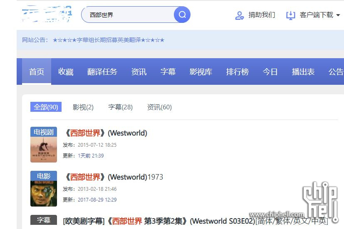Open 翻译任务 in navigation bar

[x=102, y=71]
